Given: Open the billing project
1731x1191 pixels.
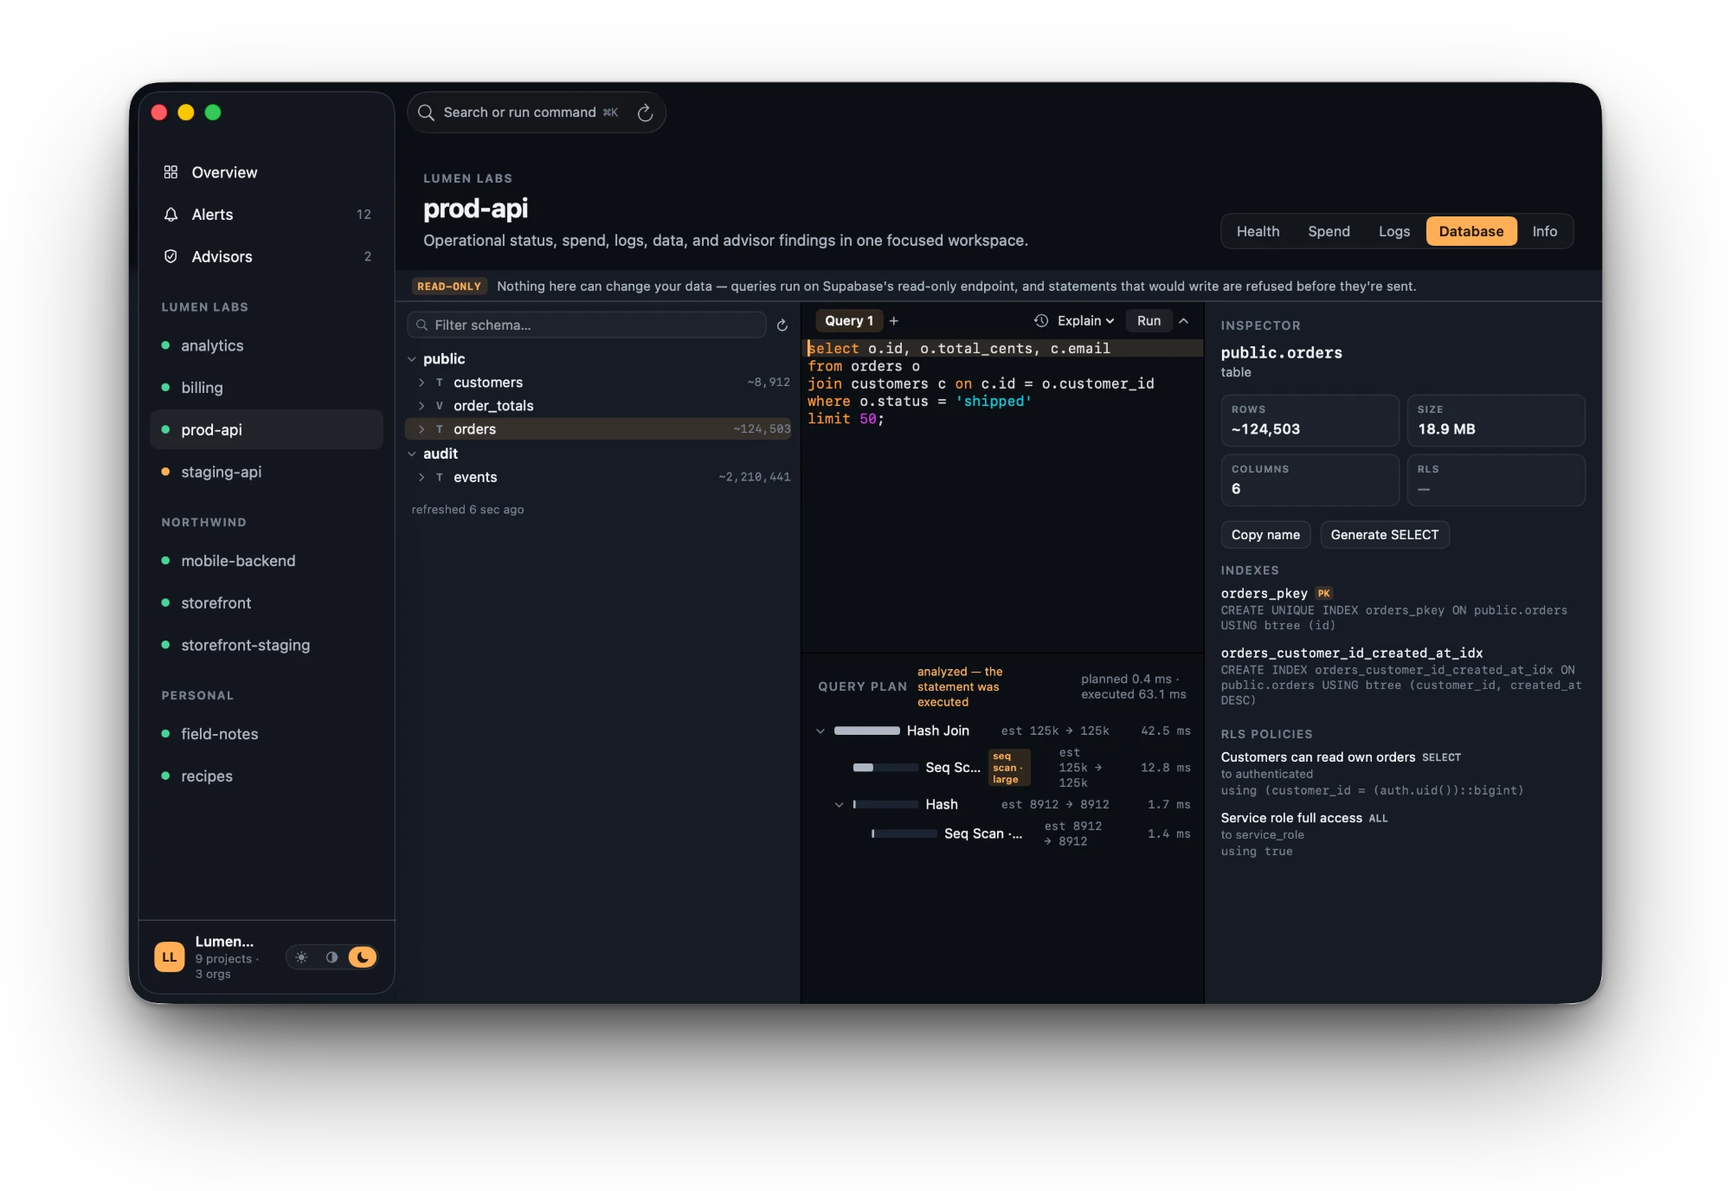Looking at the screenshot, I should click(267, 388).
